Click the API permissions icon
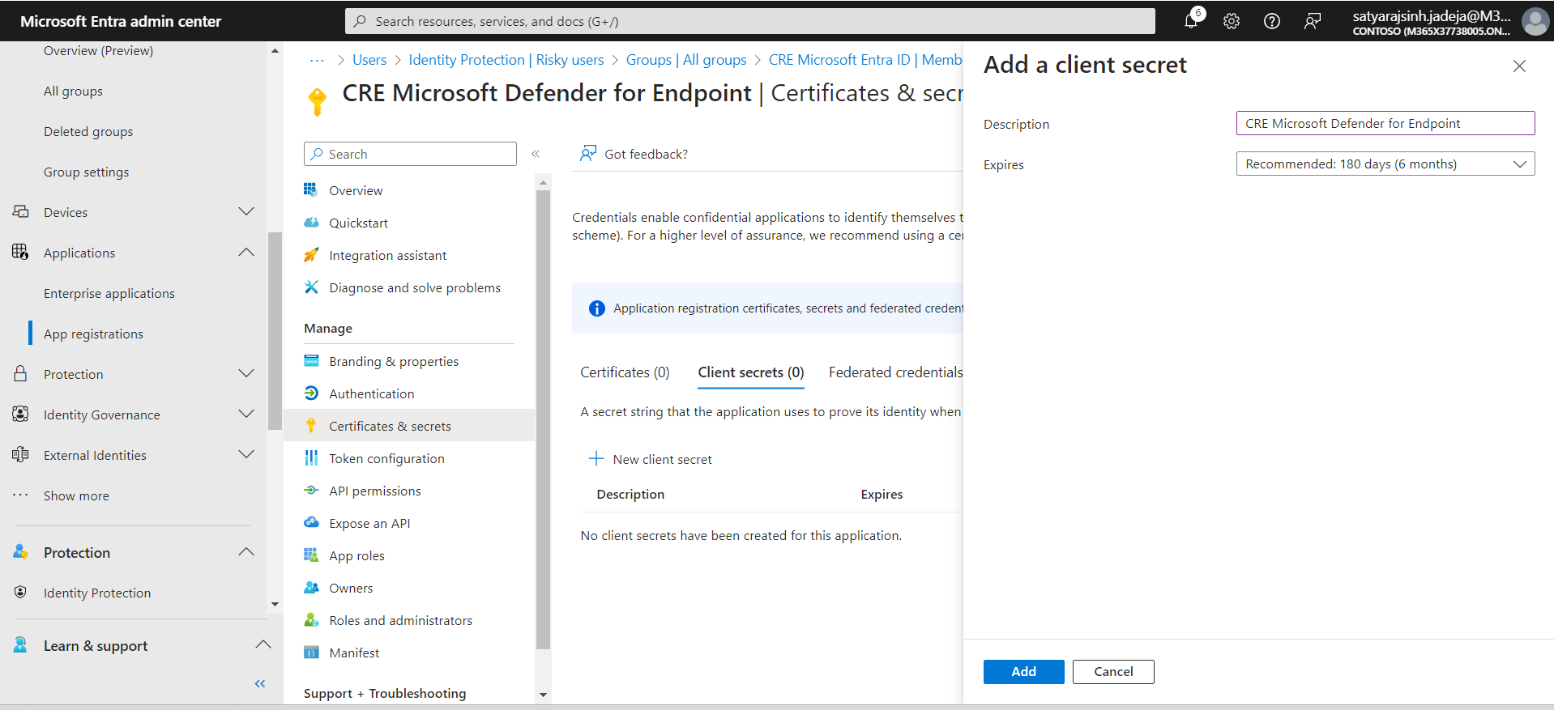The width and height of the screenshot is (1554, 710). point(311,491)
